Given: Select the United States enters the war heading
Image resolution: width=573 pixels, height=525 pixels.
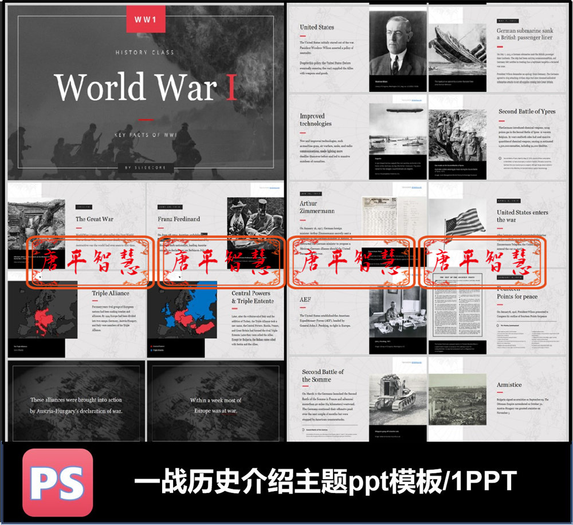Looking at the screenshot, I should [522, 216].
